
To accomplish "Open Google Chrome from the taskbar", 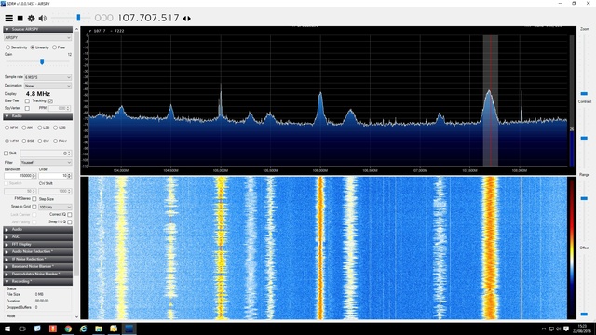I will [x=68, y=328].
